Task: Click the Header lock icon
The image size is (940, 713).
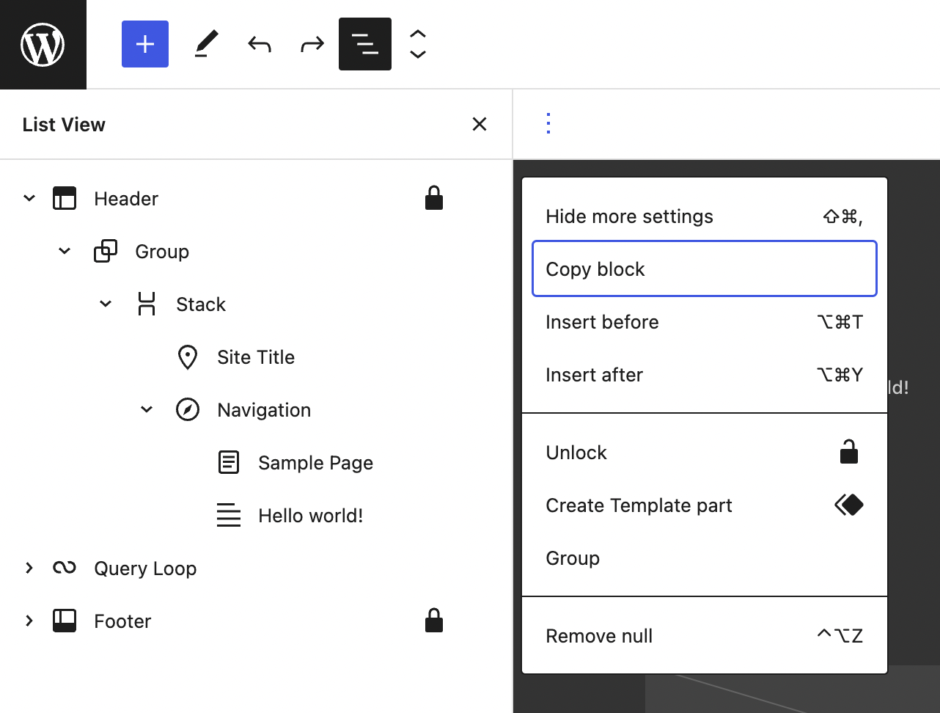Action: click(434, 198)
